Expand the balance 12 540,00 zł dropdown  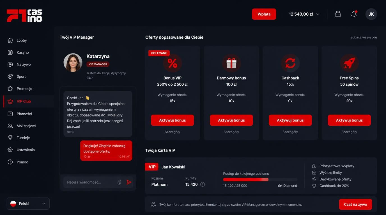pos(304,14)
